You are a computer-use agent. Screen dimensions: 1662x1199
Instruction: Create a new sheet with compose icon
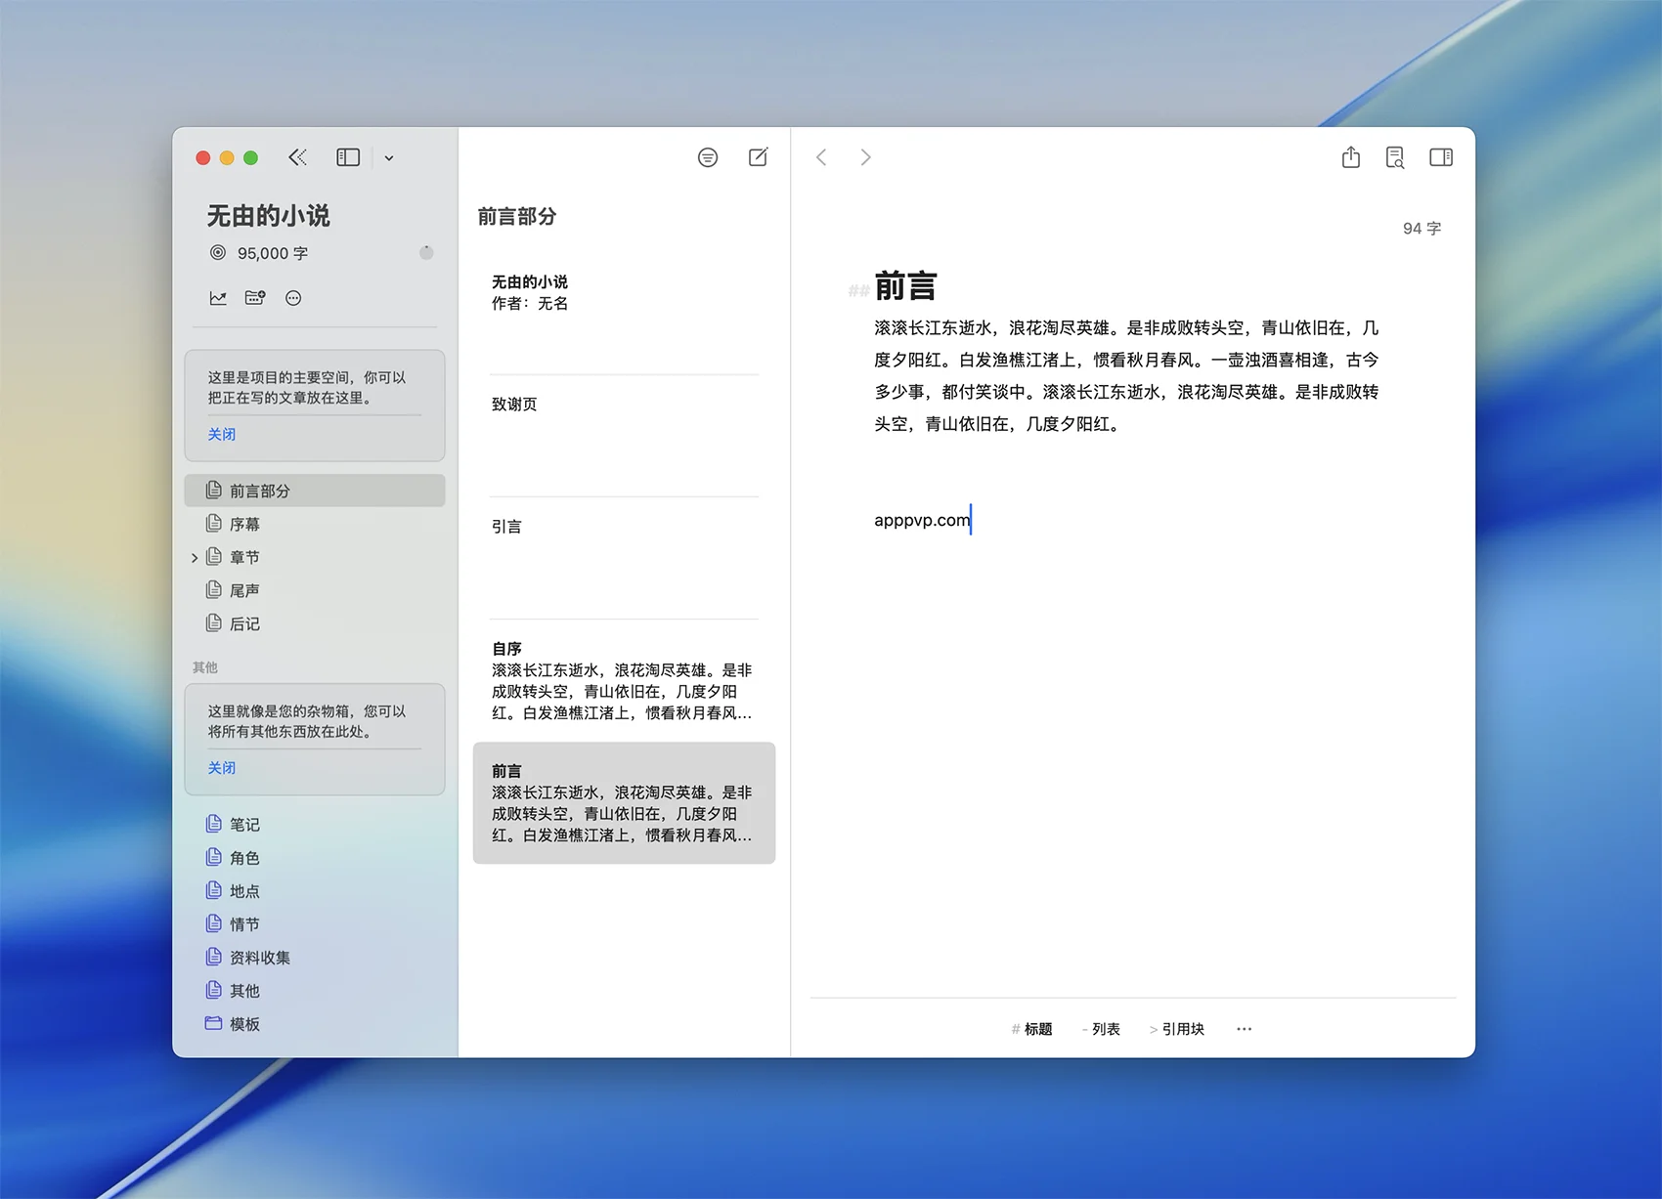[x=758, y=157]
